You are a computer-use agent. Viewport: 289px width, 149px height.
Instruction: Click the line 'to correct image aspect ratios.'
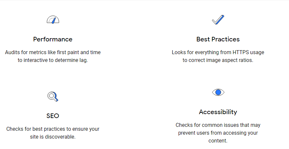218,60
